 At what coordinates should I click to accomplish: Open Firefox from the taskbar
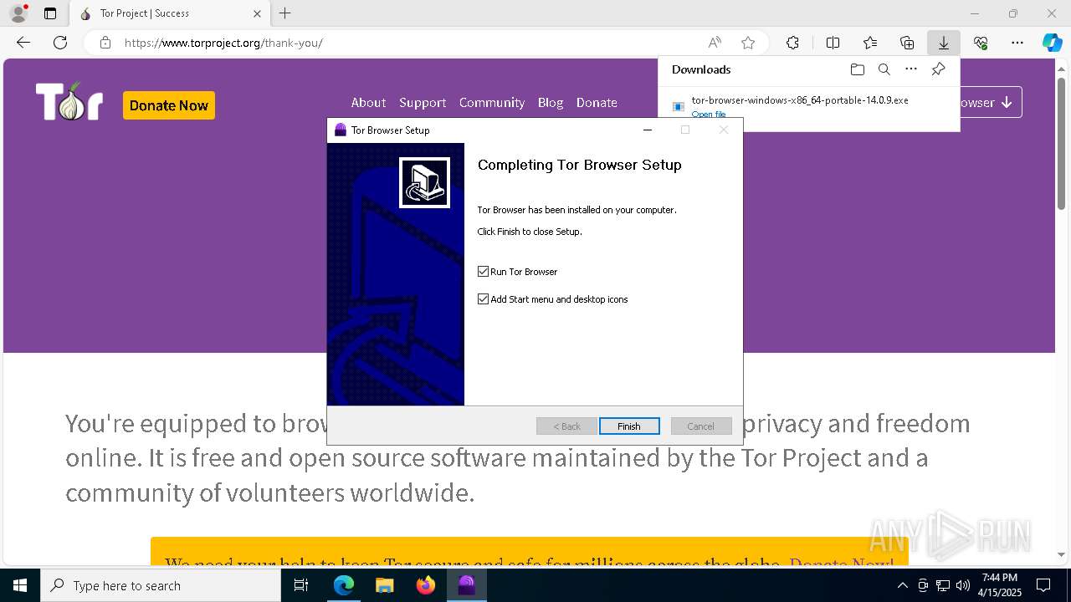426,585
